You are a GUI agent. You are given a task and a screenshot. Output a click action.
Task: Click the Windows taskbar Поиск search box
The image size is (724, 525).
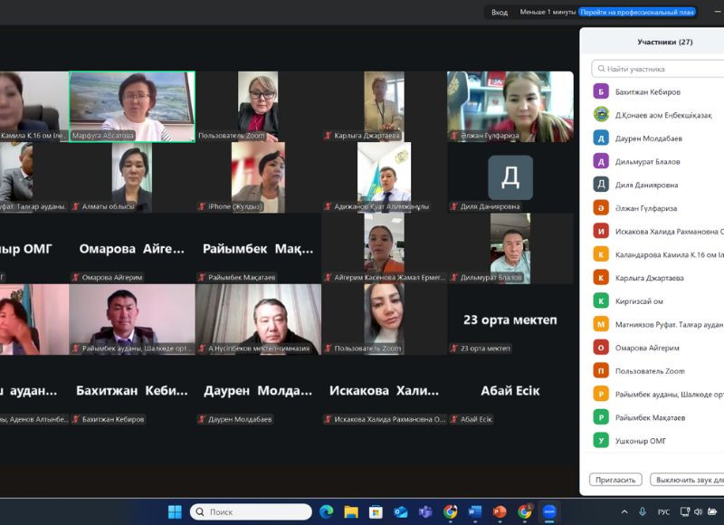click(x=251, y=512)
